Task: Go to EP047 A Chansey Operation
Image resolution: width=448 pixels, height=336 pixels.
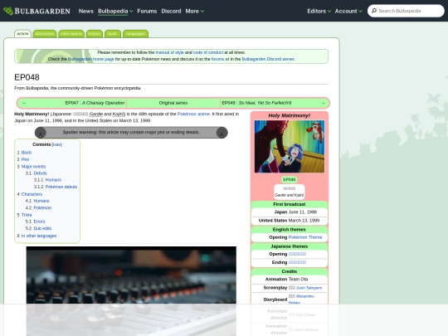Action: [x=95, y=103]
